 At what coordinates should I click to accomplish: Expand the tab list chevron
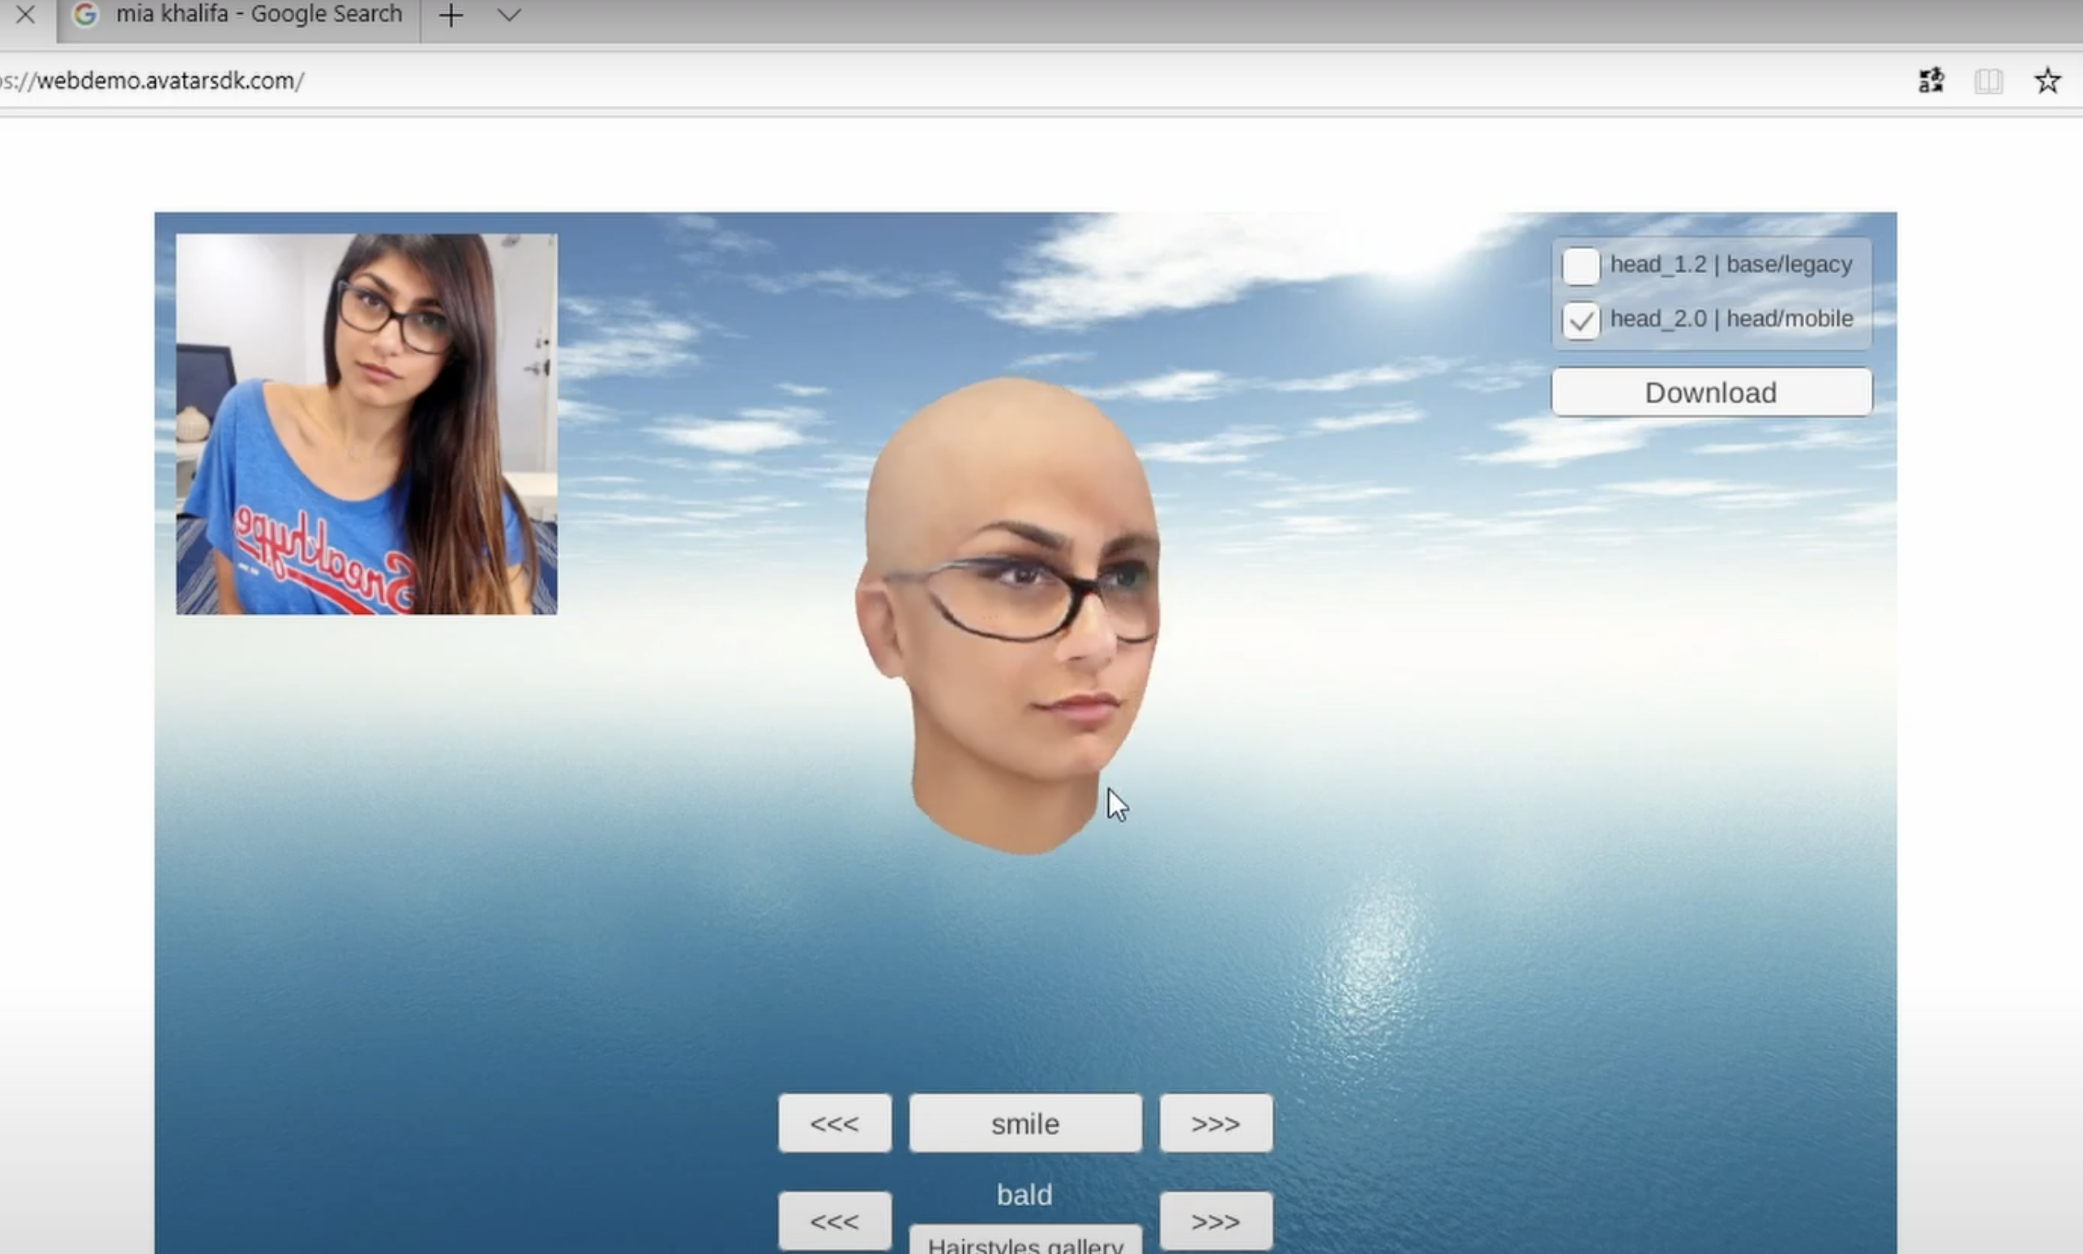(509, 15)
